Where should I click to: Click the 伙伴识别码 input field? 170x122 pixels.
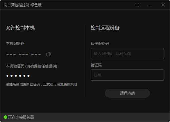point(127,53)
